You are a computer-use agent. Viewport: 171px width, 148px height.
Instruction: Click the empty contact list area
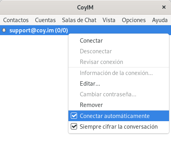(34, 91)
